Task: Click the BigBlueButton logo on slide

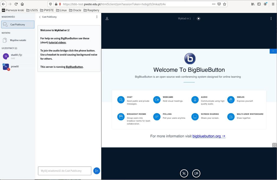Action: coord(190,59)
